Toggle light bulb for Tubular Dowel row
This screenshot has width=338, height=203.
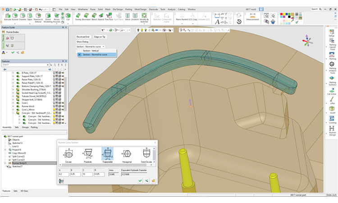(x=54, y=96)
